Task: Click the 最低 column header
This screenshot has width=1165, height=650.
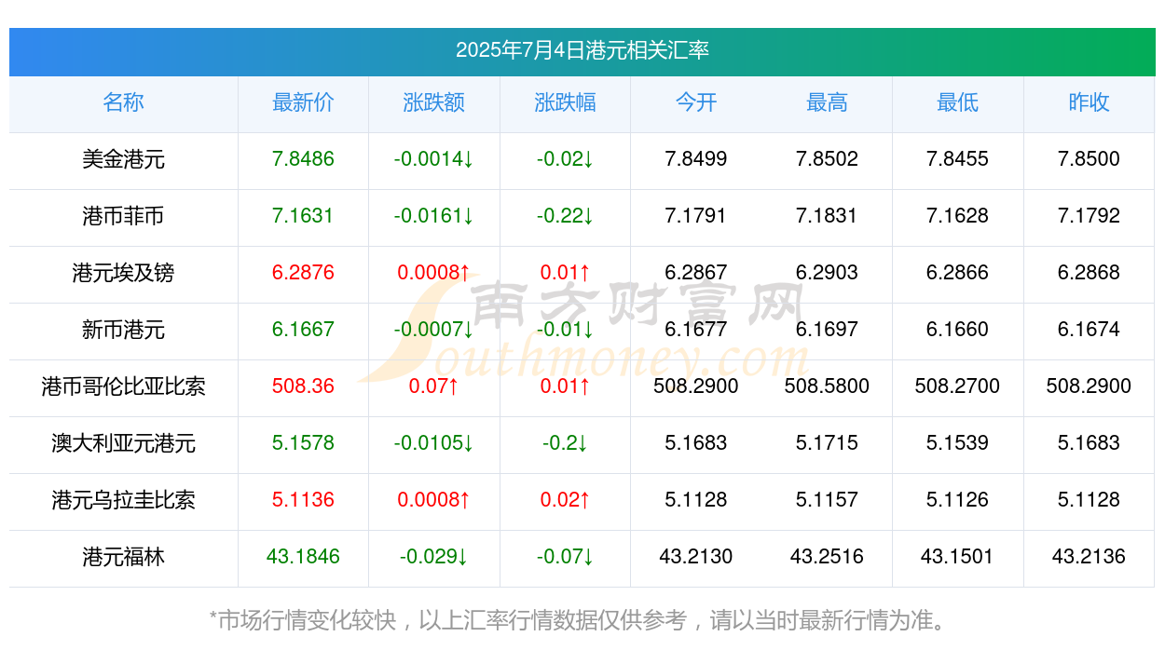Action: 957,102
